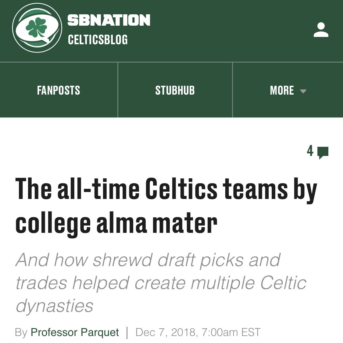Open the FANPOSTS section

[x=59, y=90]
